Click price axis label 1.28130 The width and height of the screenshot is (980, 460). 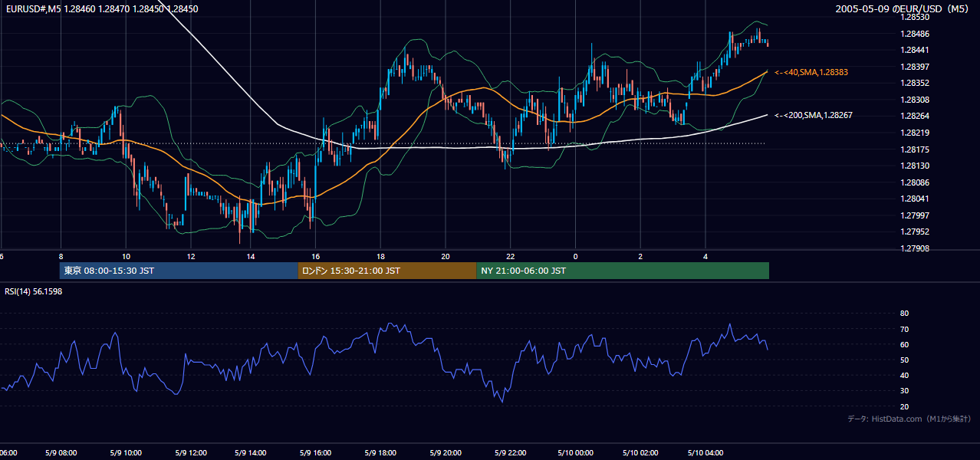(x=914, y=166)
